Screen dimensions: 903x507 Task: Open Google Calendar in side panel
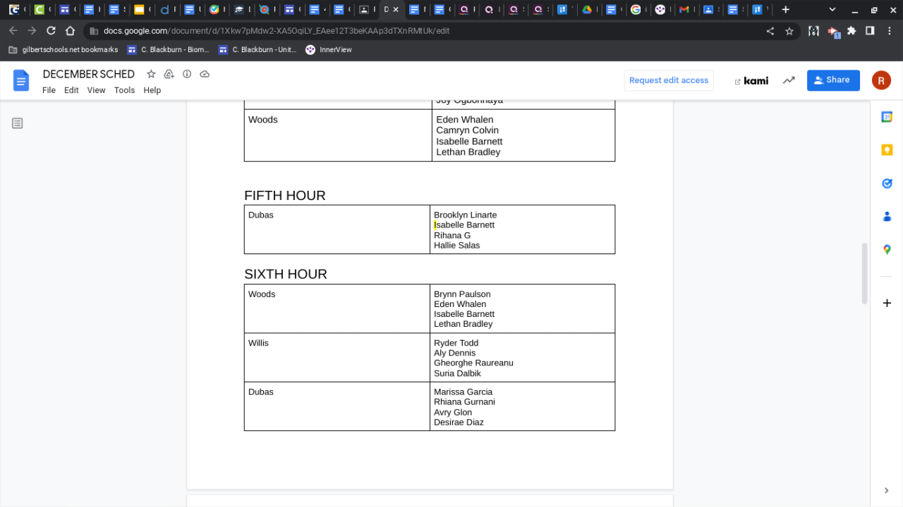coord(887,117)
